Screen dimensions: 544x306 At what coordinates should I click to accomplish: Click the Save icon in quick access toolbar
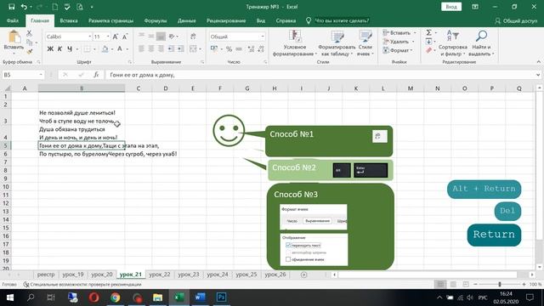tap(11, 7)
